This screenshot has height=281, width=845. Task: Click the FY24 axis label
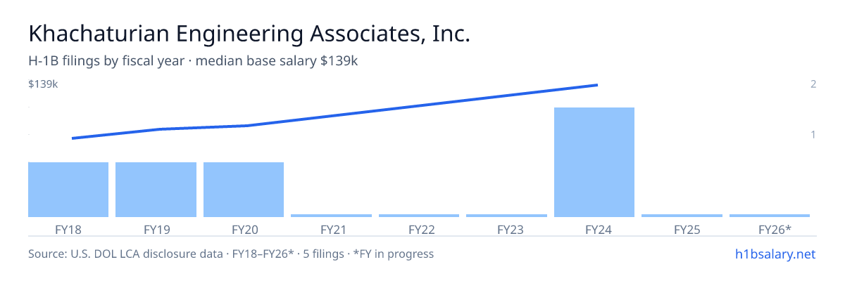tap(594, 229)
